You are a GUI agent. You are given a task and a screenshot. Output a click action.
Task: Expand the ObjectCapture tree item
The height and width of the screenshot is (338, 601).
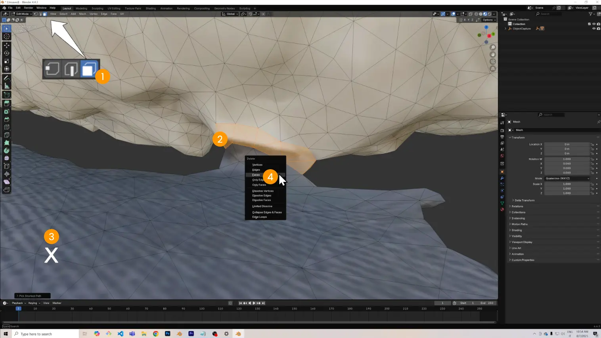pos(505,29)
